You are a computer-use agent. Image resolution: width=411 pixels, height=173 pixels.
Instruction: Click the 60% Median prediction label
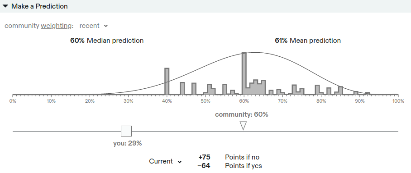coord(107,41)
